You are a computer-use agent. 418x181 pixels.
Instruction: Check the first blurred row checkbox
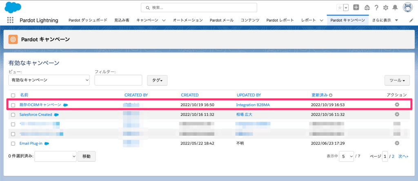(13, 124)
